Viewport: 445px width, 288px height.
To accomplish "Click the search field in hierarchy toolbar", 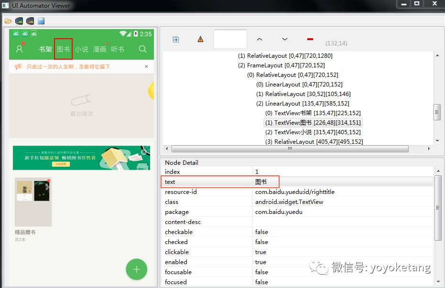I will tap(230, 39).
